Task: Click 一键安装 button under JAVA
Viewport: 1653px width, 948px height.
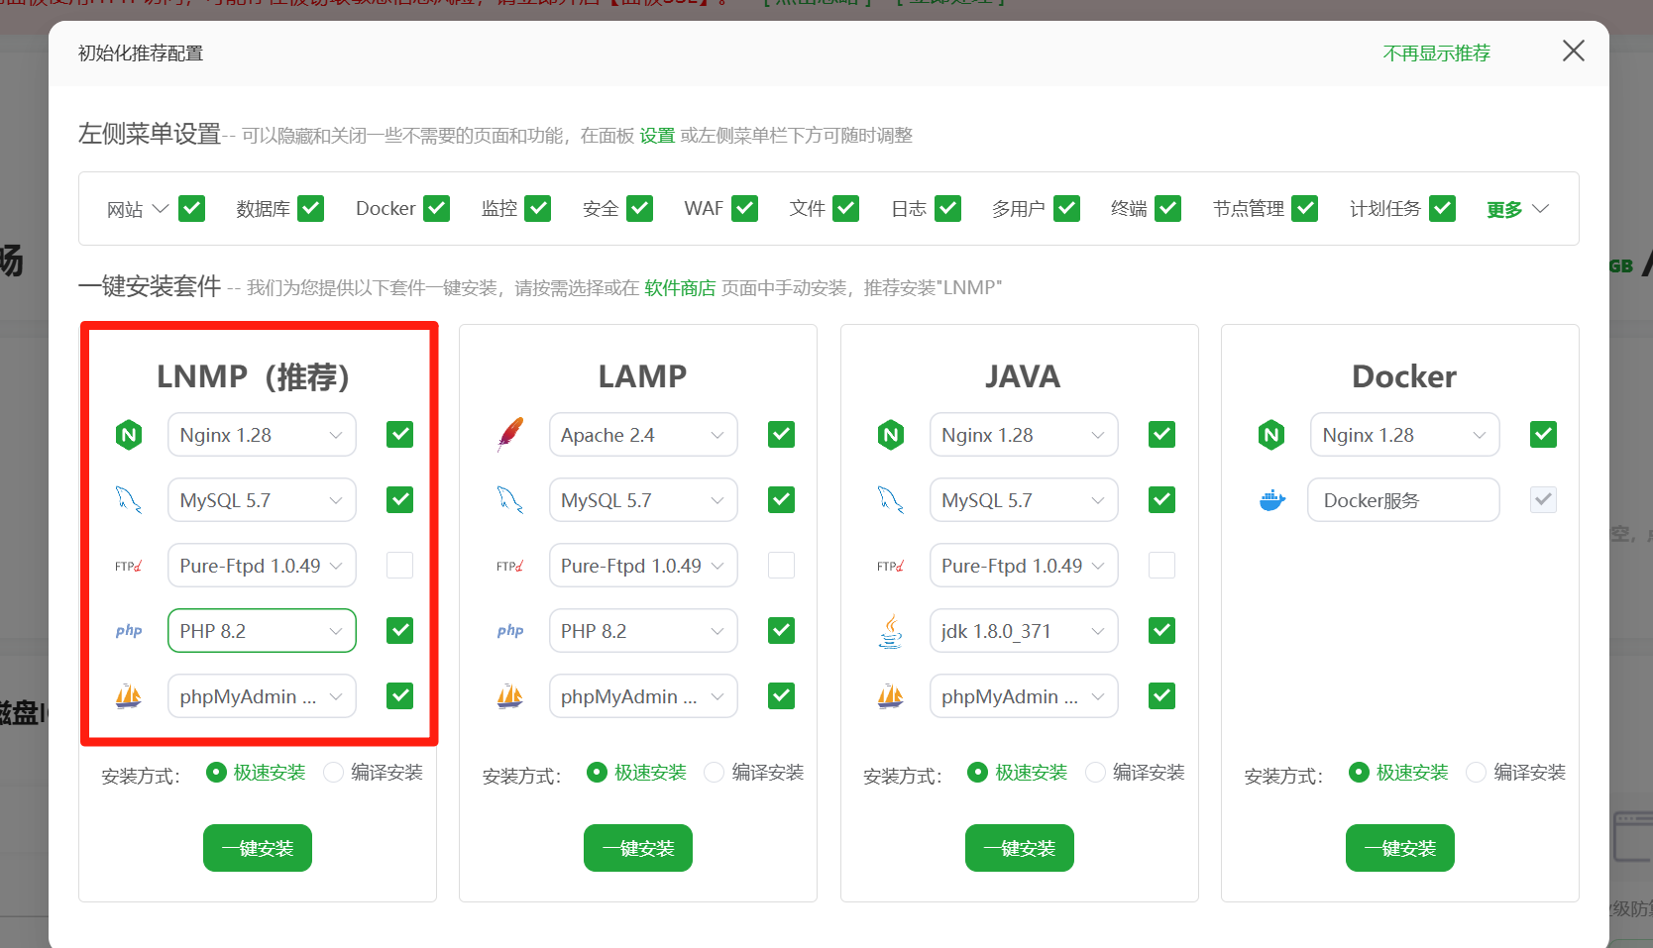Action: [x=1020, y=848]
